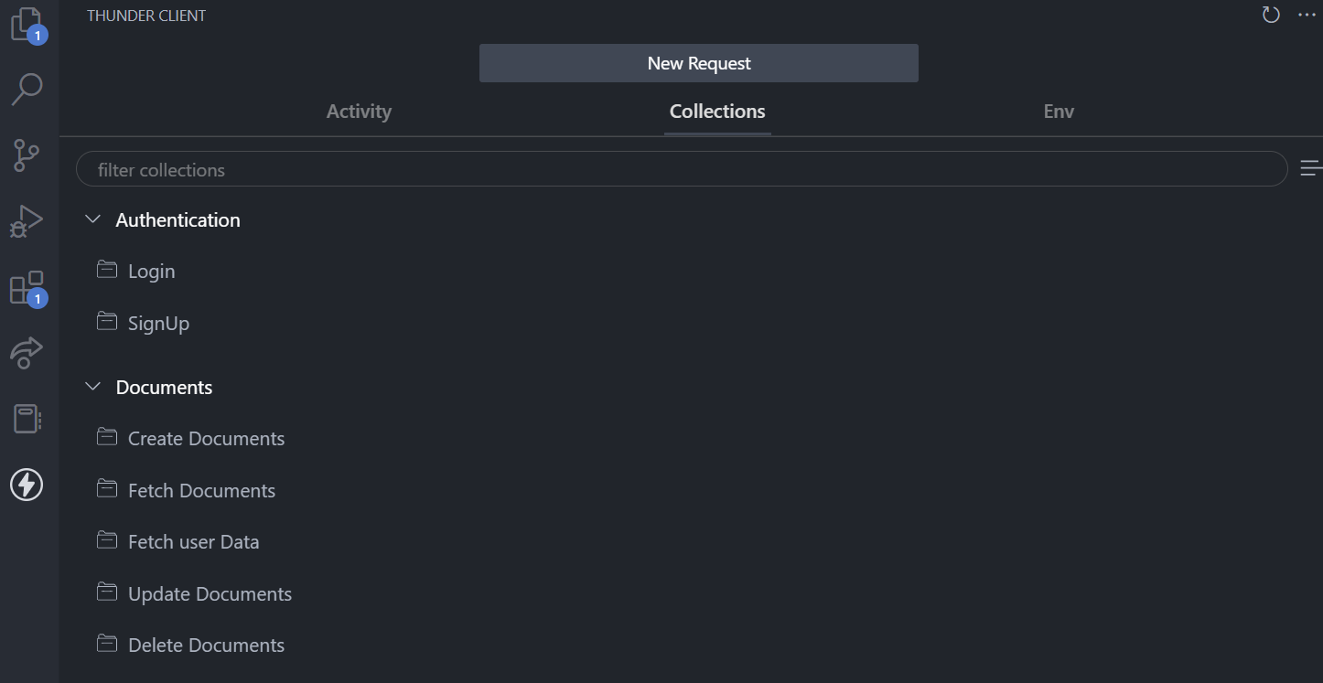
Task: Collapse the Authentication collection
Action: [92, 219]
